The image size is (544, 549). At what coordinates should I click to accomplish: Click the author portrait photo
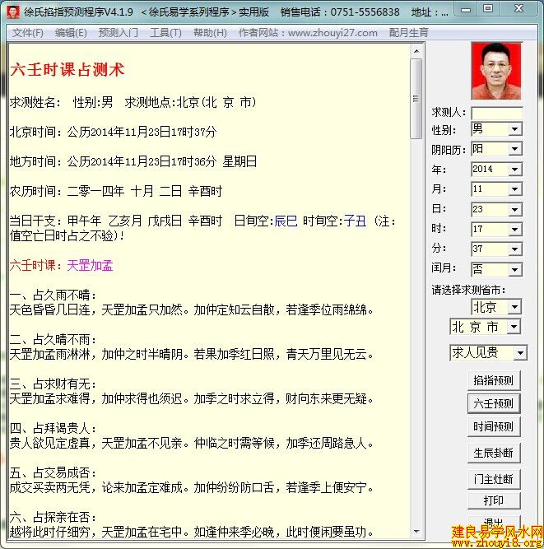(496, 71)
